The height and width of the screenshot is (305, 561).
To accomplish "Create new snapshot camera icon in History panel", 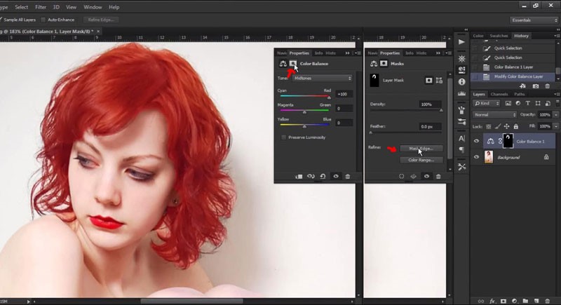I will point(536,86).
